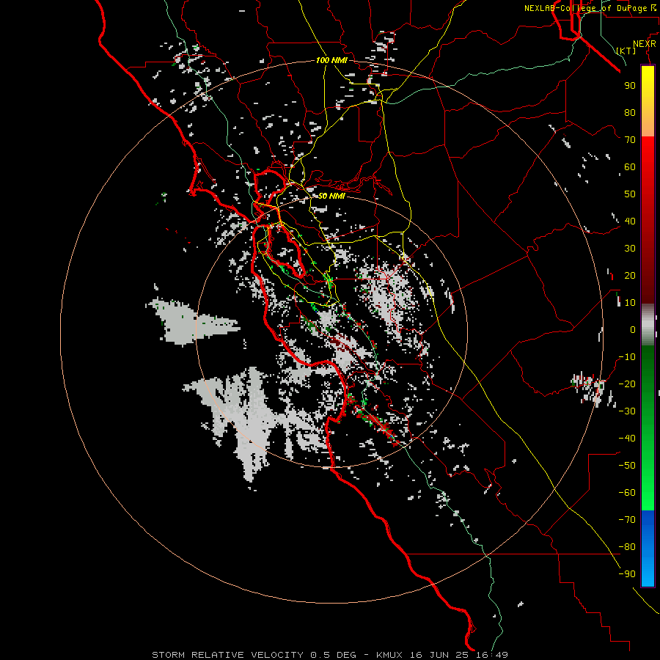Select the positive 80 scale value
660x660 pixels.
(630, 113)
